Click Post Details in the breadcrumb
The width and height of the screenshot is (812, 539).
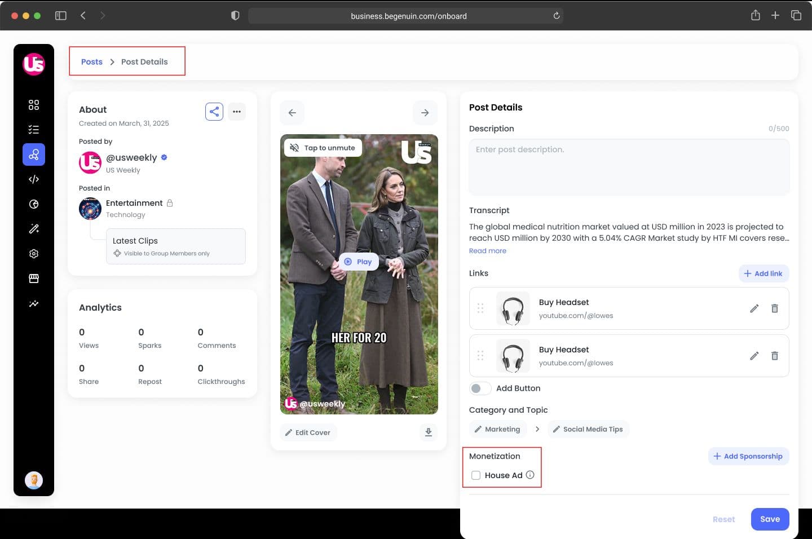pos(144,62)
